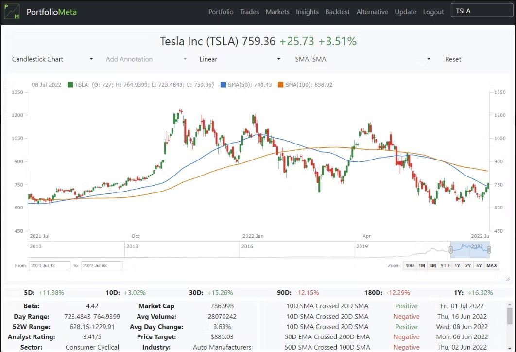Click the 30D +15.26% return
516x352 pixels.
211,292
